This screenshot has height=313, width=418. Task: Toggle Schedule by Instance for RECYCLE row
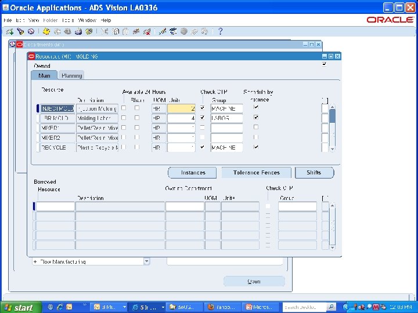[x=256, y=147]
